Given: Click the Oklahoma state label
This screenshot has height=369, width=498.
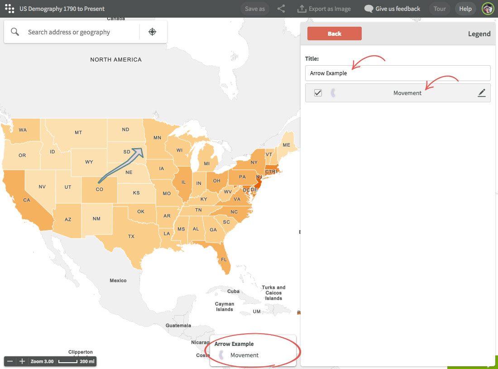Looking at the screenshot, I should 141,211.
